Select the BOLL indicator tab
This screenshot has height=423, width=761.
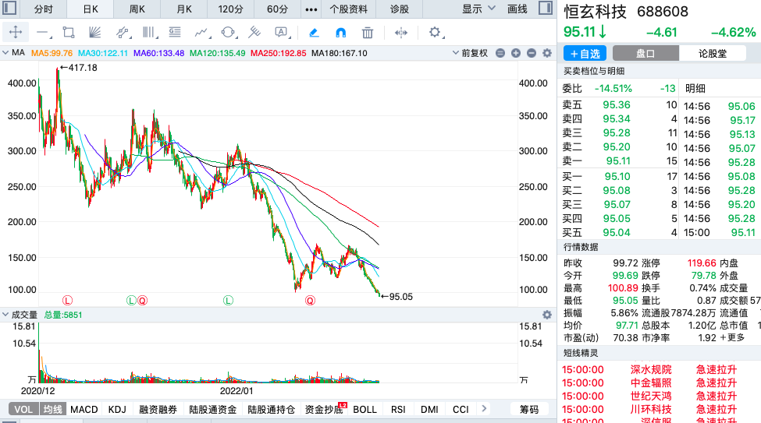point(365,410)
